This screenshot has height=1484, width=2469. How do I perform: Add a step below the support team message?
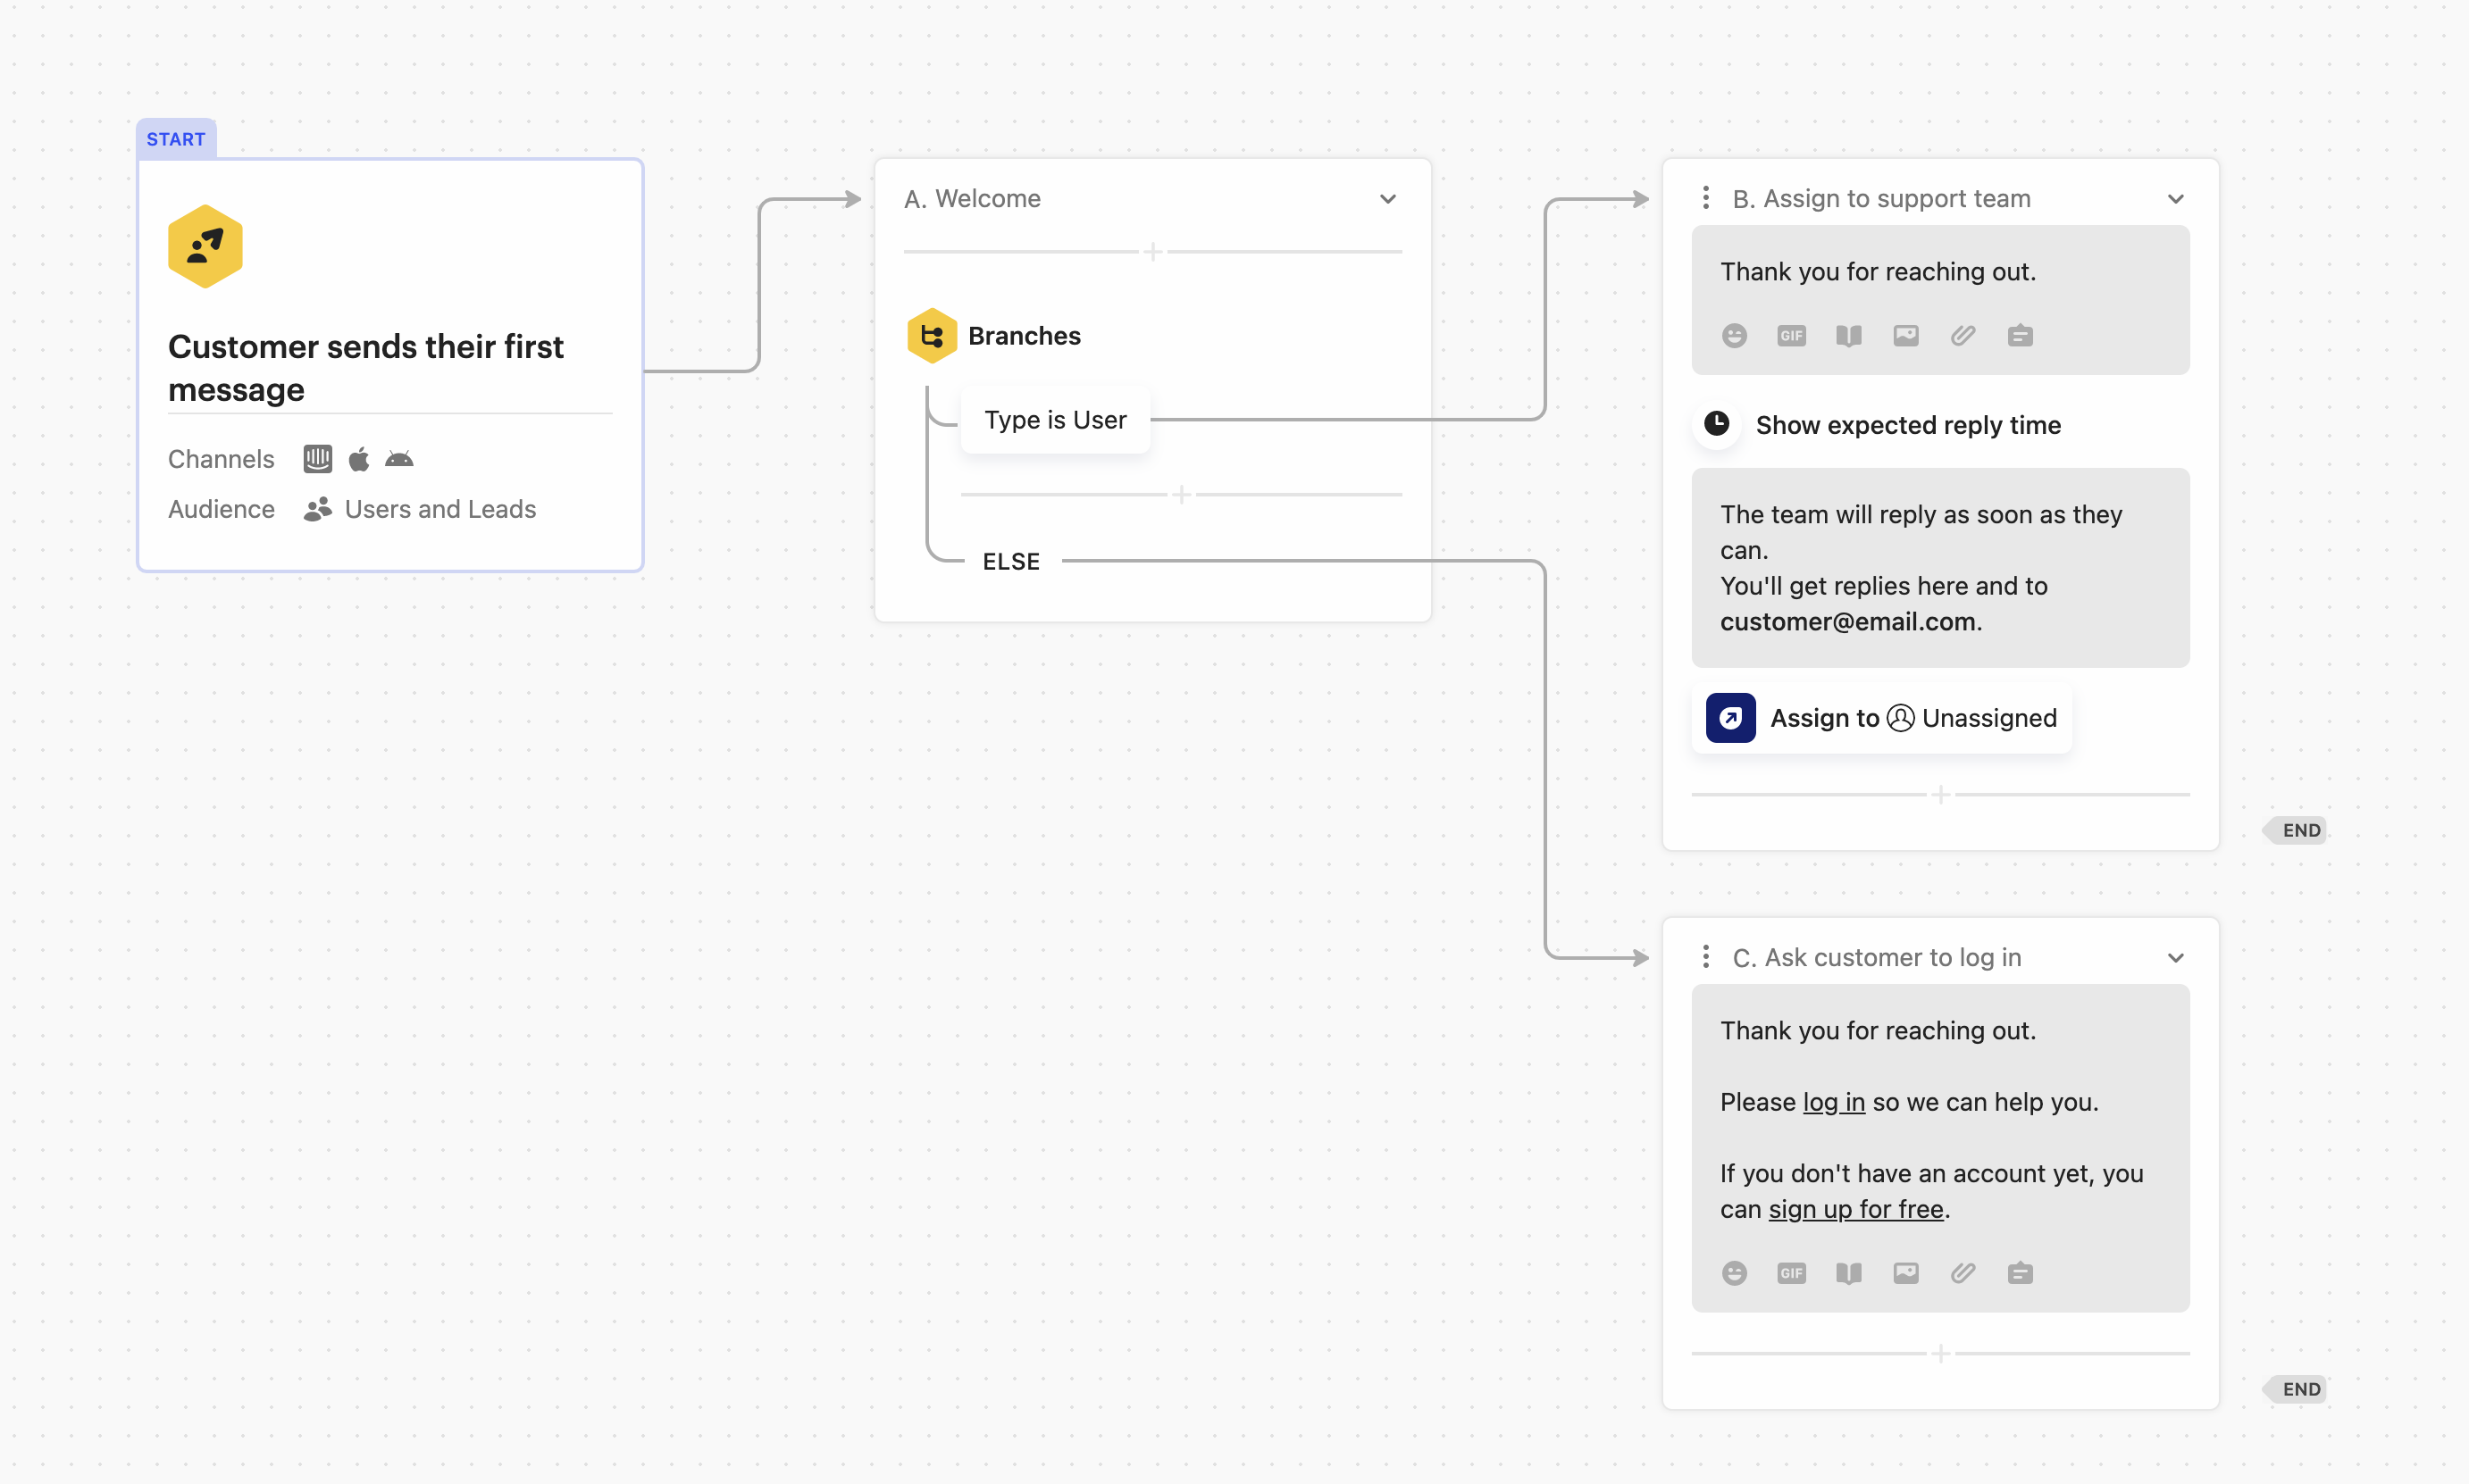[1940, 793]
